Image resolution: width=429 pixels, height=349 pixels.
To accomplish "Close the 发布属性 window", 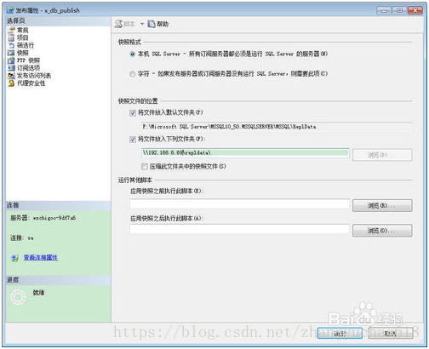I will [x=415, y=10].
